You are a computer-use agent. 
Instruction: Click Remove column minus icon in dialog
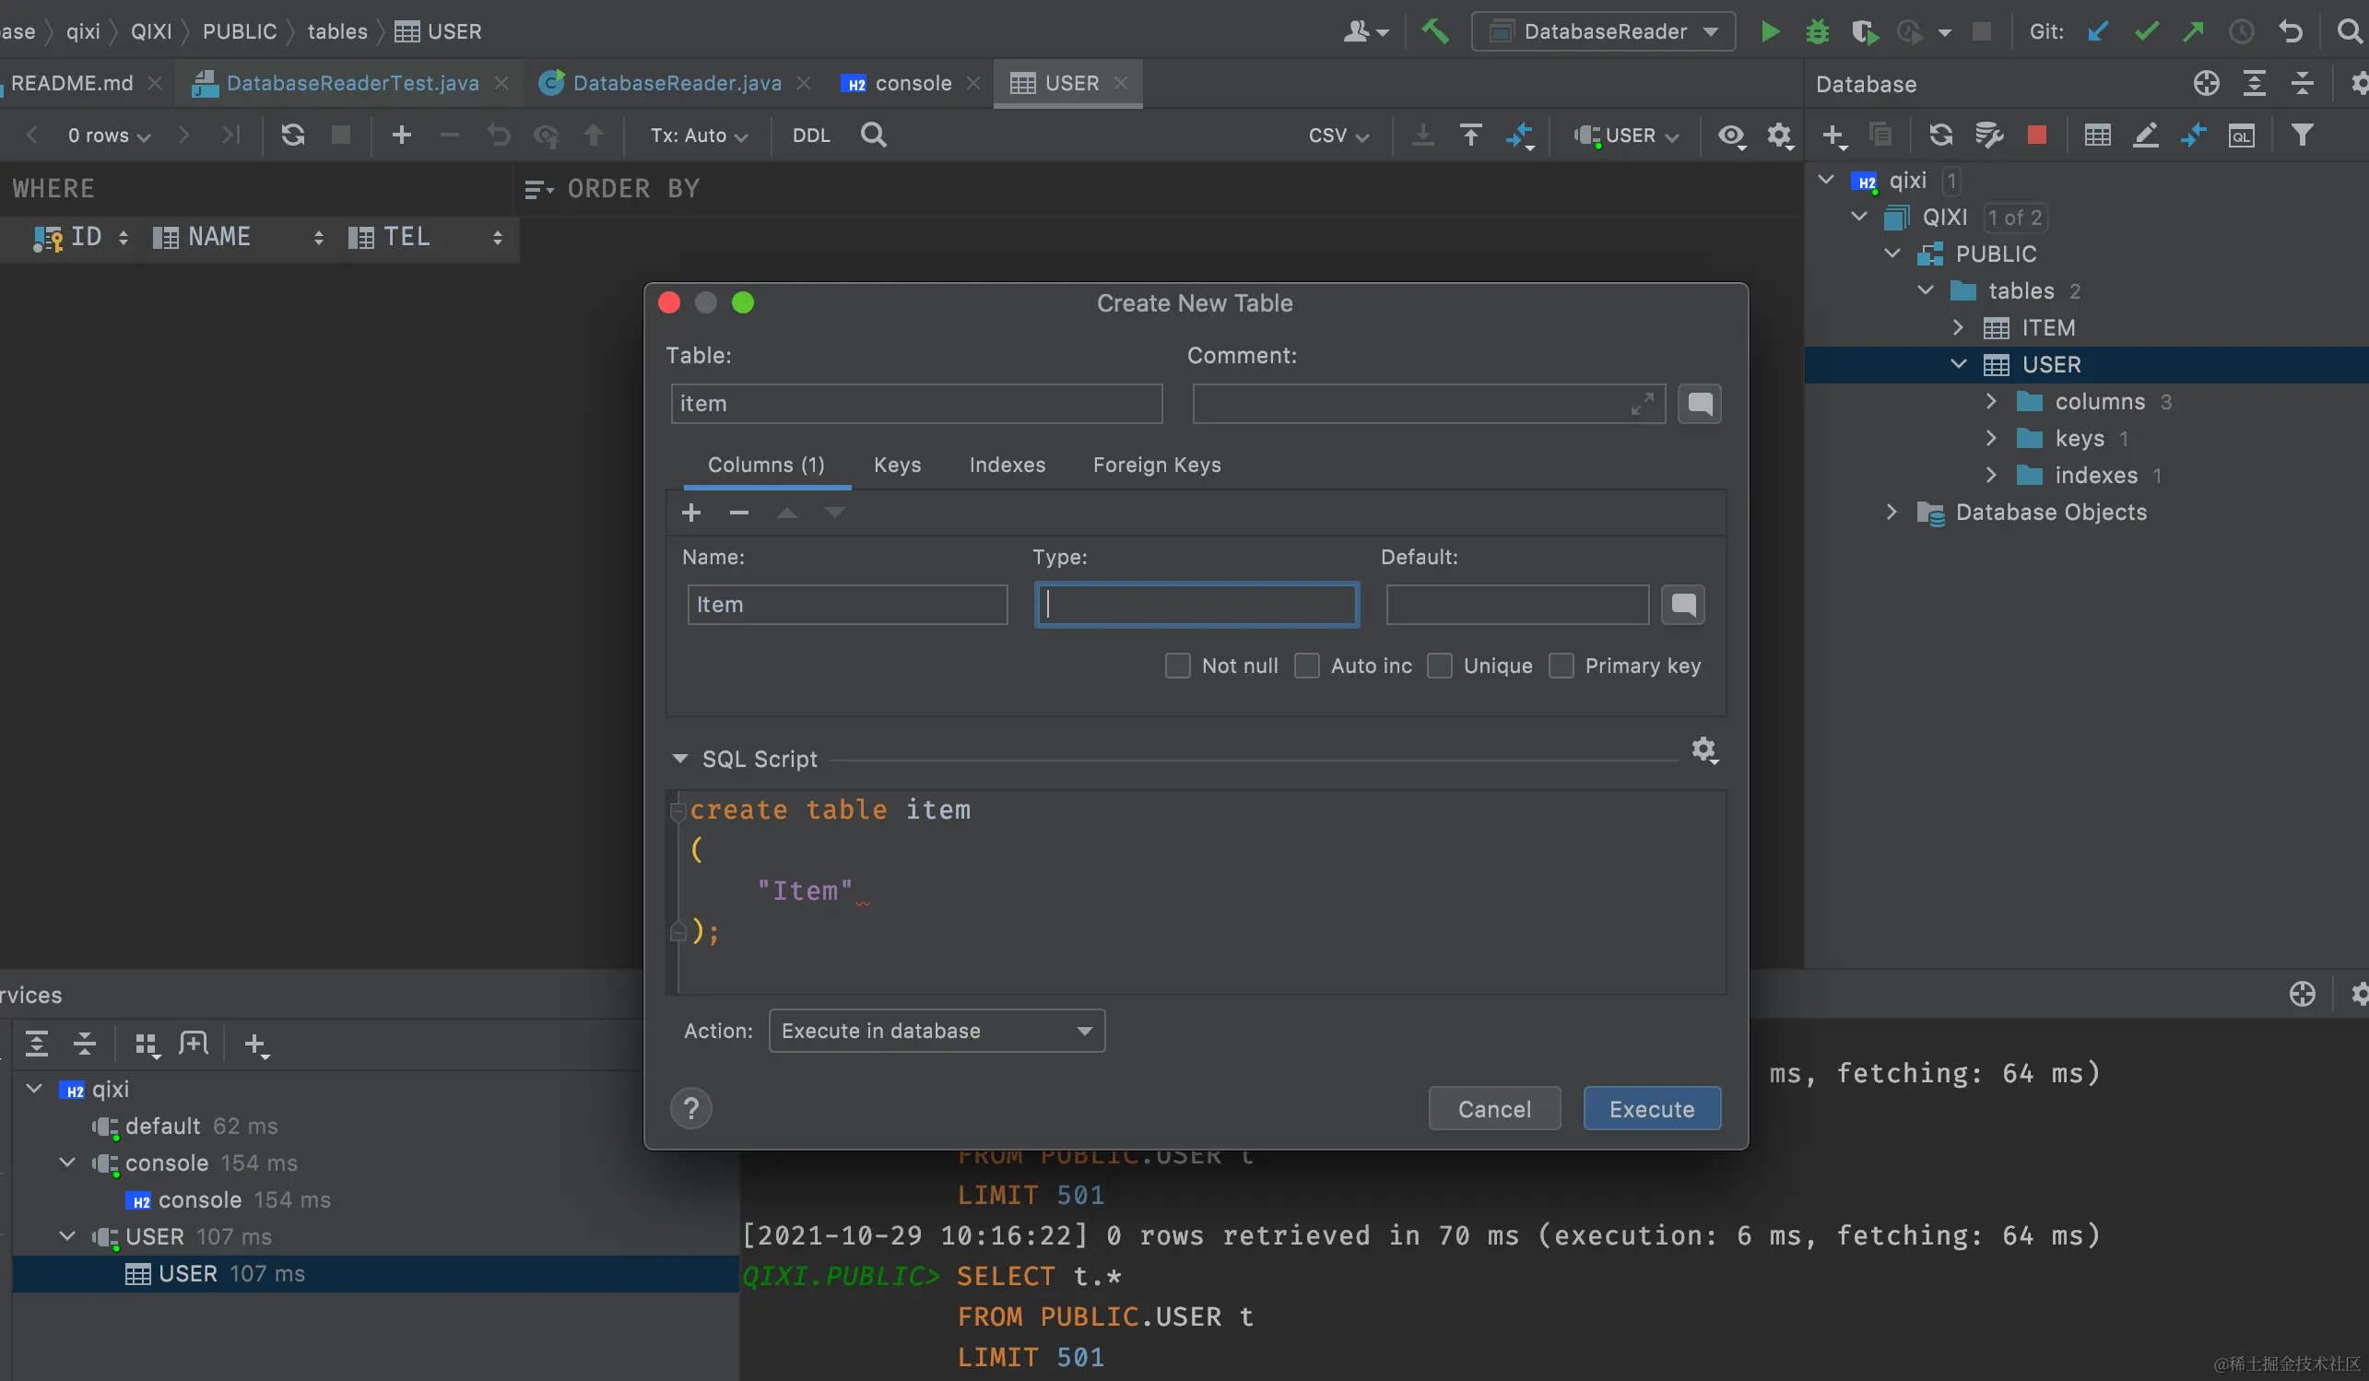[739, 513]
